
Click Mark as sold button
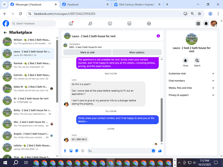tap(87, 53)
